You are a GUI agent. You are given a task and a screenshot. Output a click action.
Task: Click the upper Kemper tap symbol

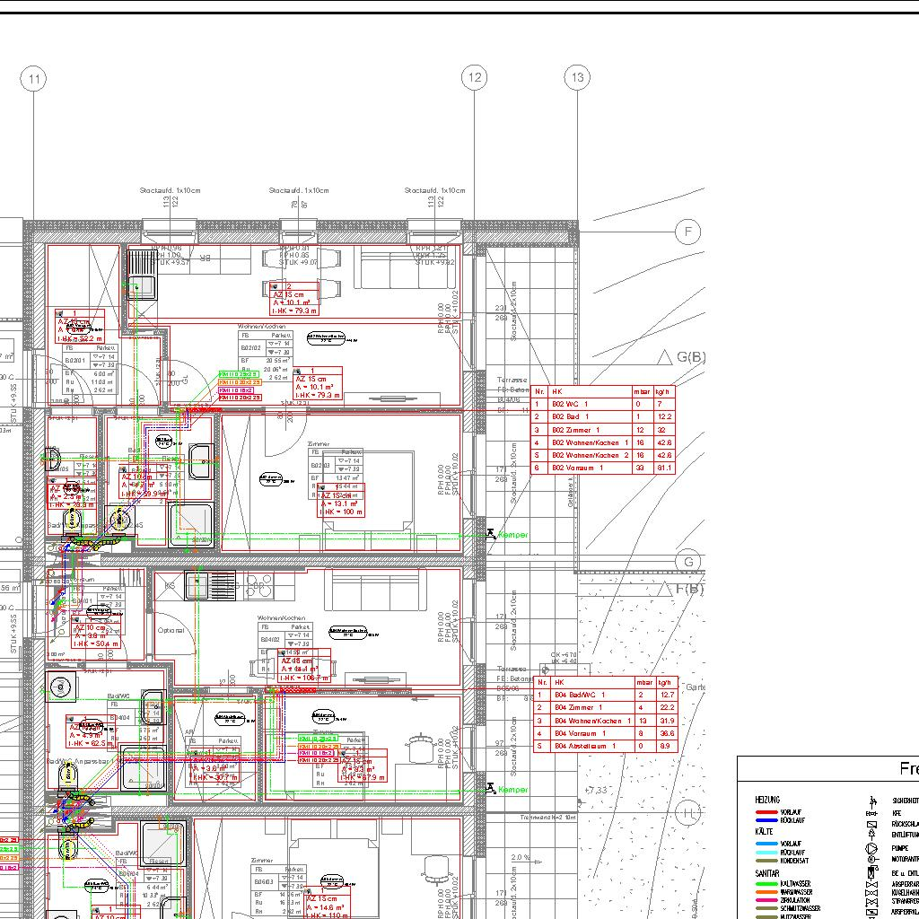[491, 534]
